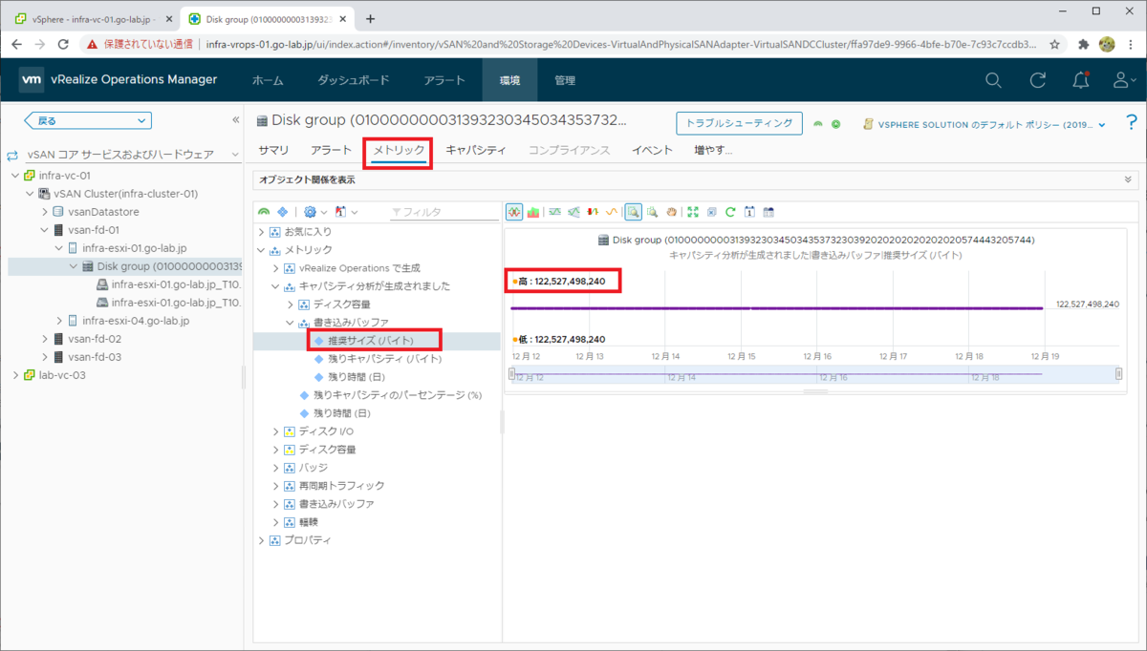This screenshot has width=1147, height=651.
Task: Expand the infra-esxi-04.go-lab.jp node
Action: coord(59,320)
